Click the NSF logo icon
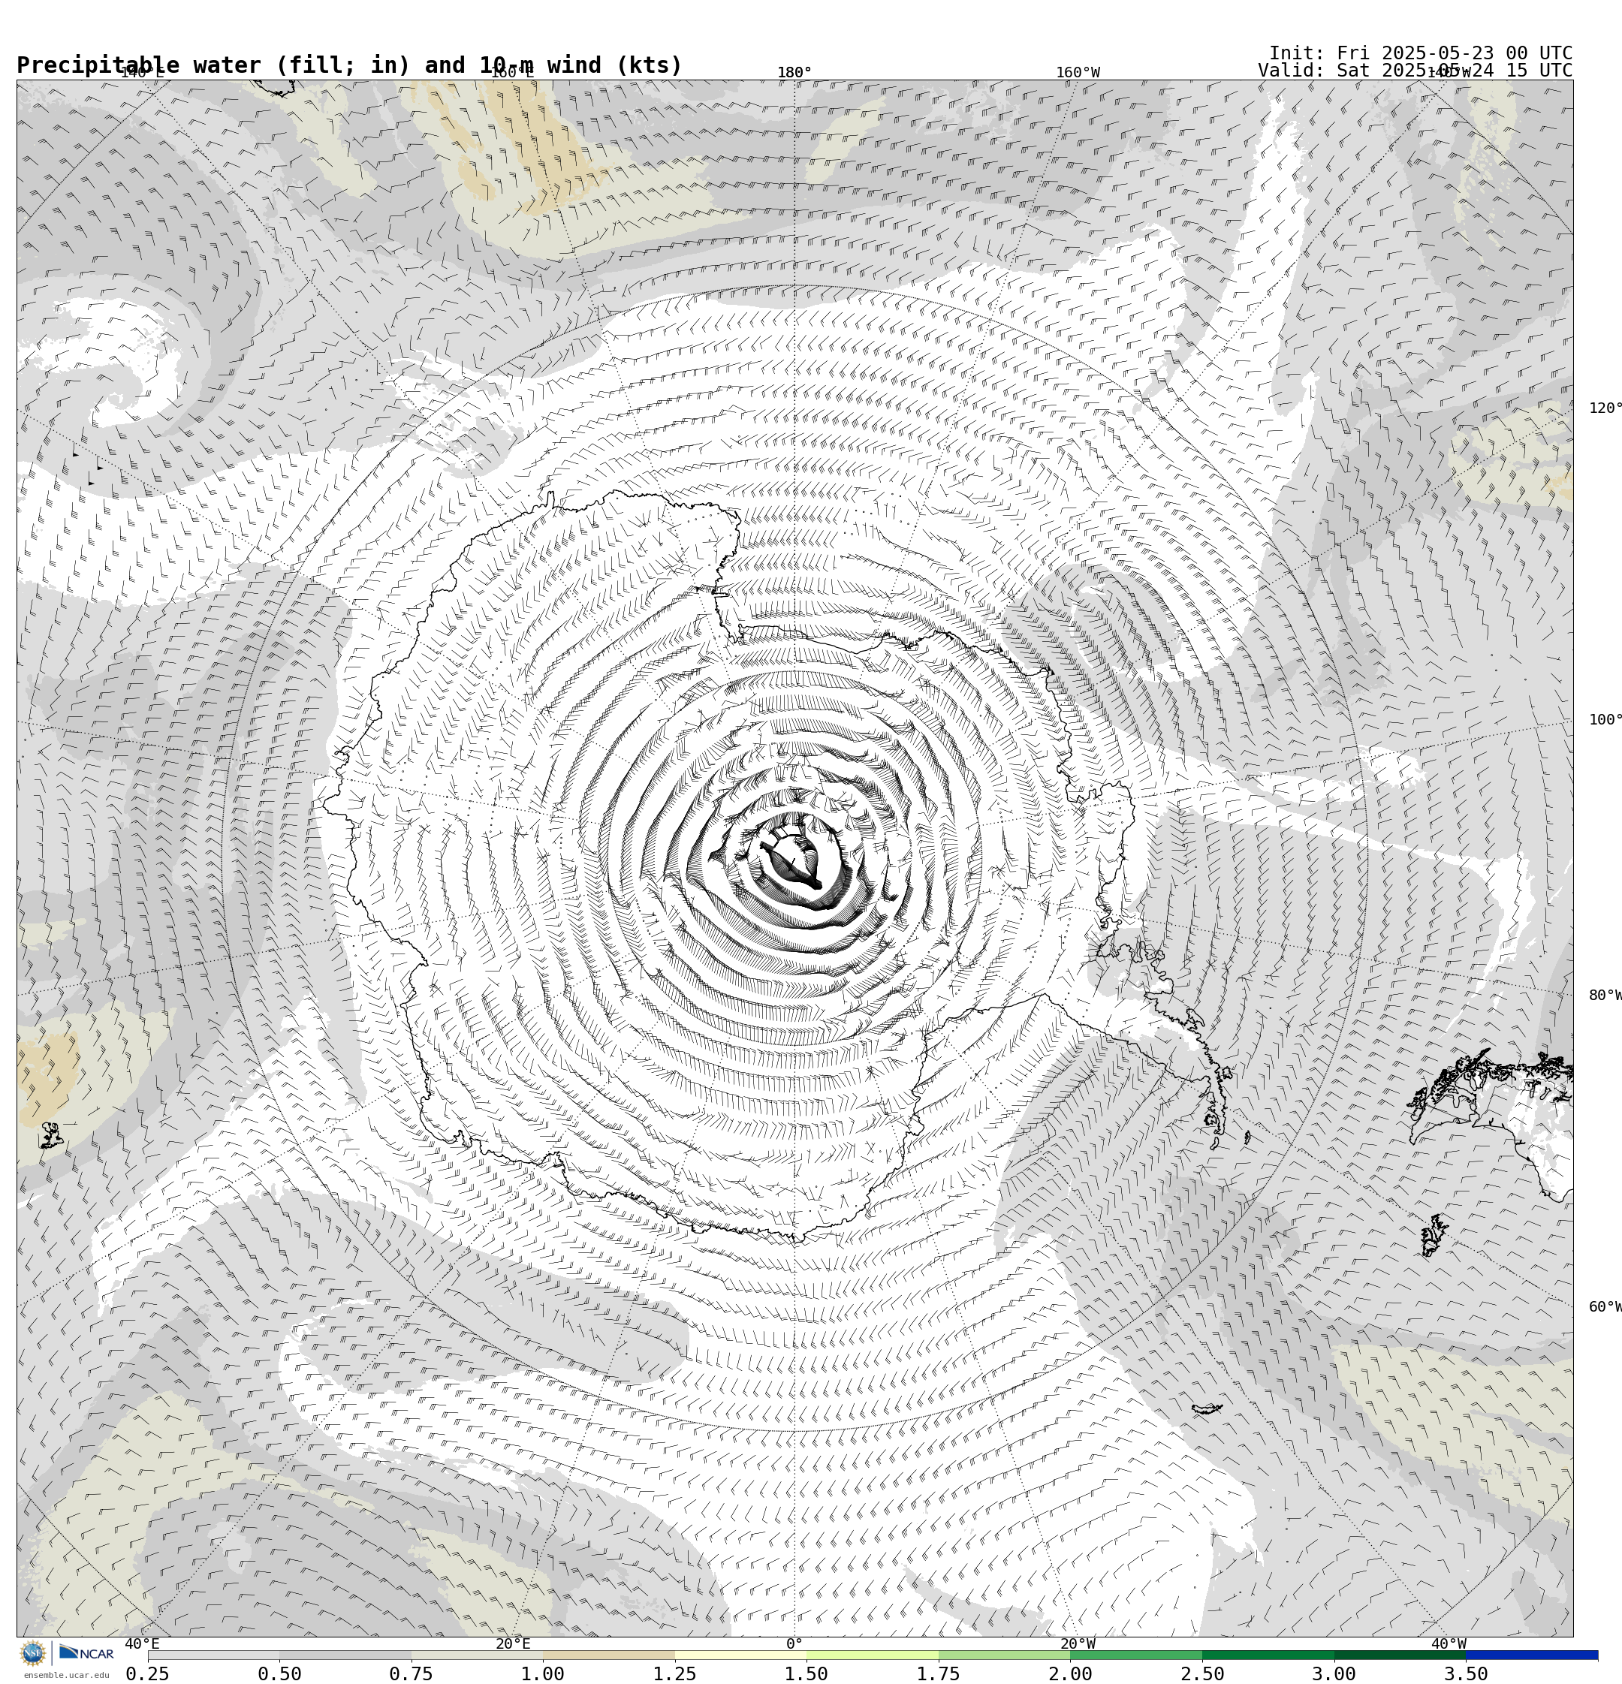The width and height of the screenshot is (1622, 1684). pyautogui.click(x=32, y=1653)
